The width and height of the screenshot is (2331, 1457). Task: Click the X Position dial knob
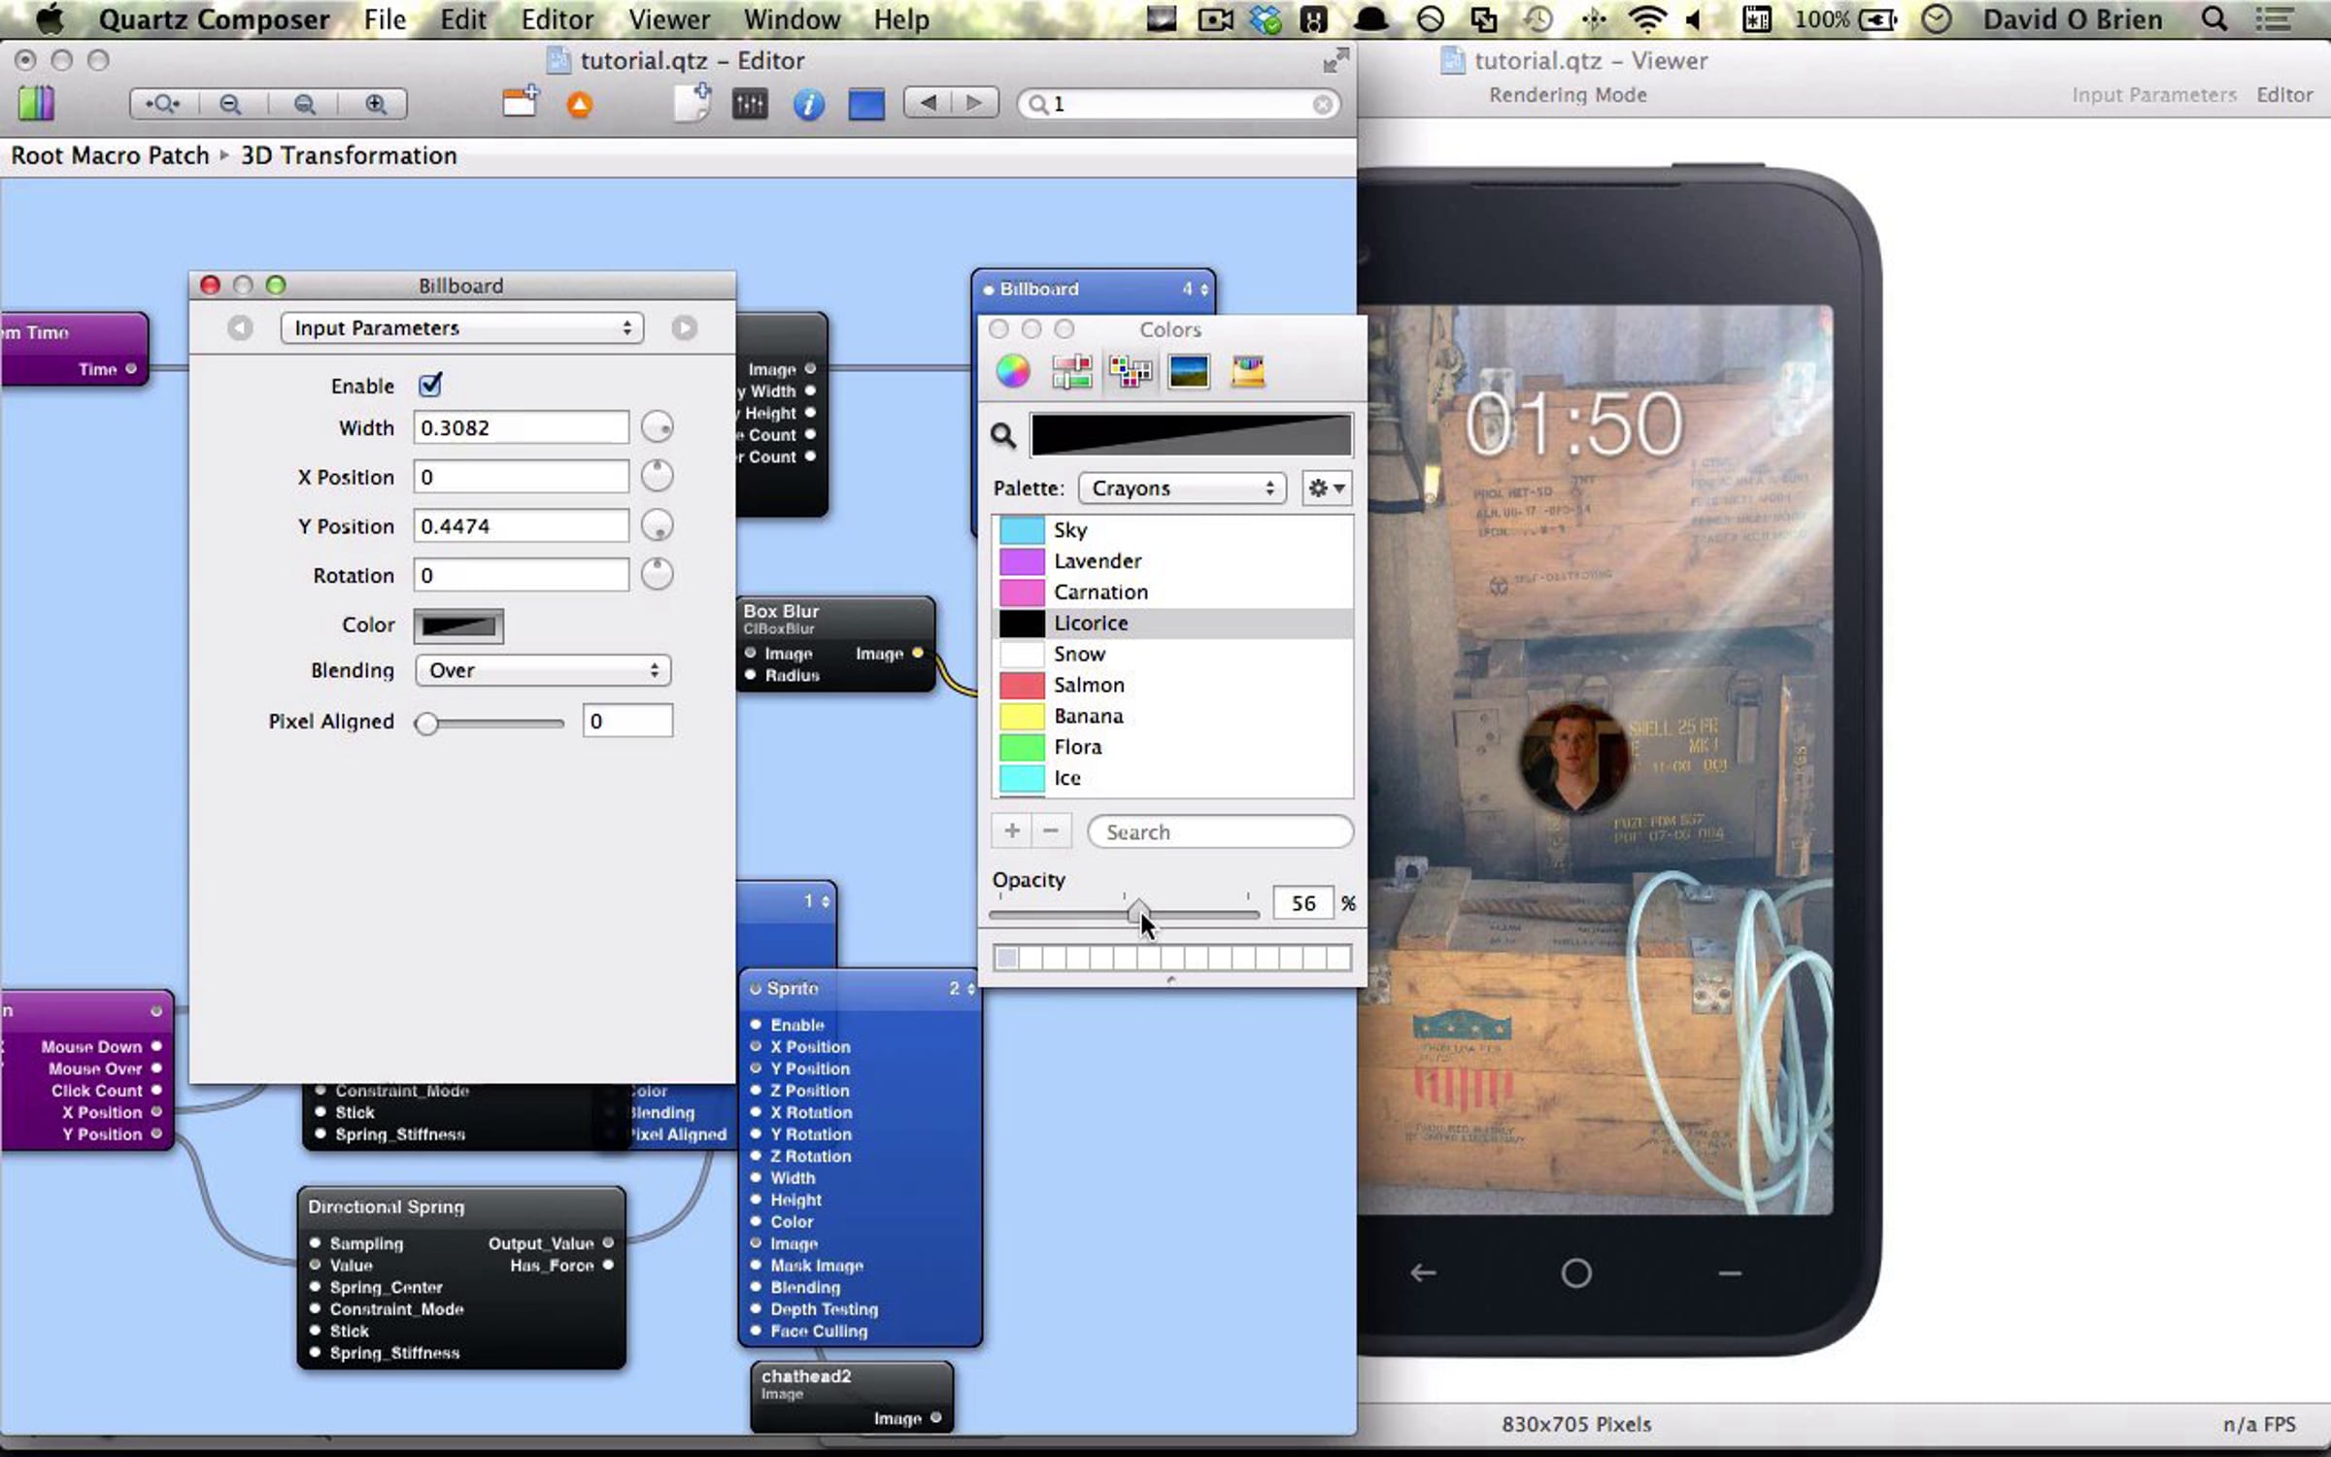(658, 476)
